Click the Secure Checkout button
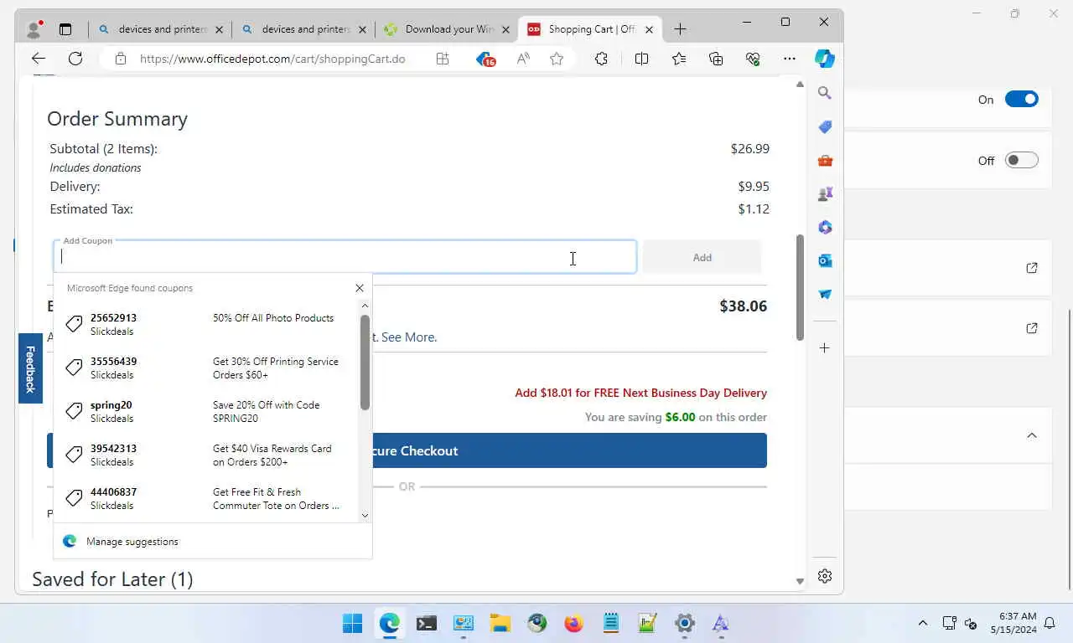The width and height of the screenshot is (1073, 643). tap(407, 450)
